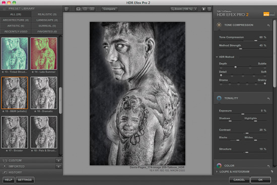Hide the preset library panel via top-left toolbar icon
Image resolution: width=277 pixels, height=185 pixels.
point(66,9)
